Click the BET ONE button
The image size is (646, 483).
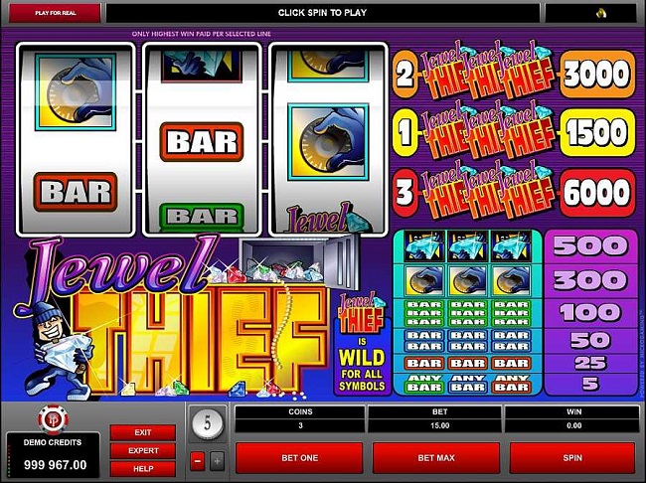299,458
